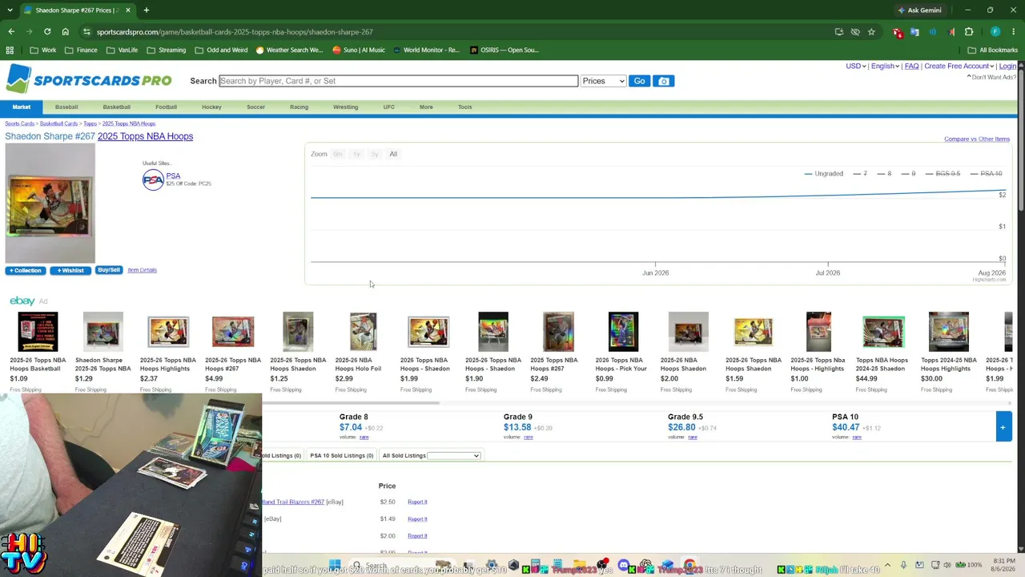Click the blue plus button in grade bar
This screenshot has height=577, width=1025.
pyautogui.click(x=1003, y=427)
